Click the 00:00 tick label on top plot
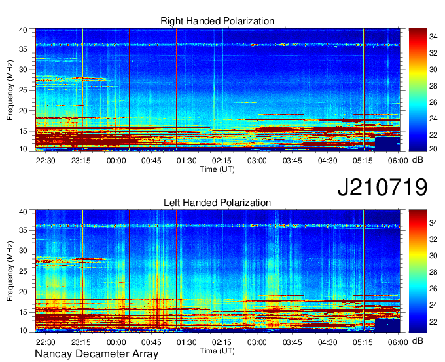This screenshot has height=362, width=445. pyautogui.click(x=116, y=161)
